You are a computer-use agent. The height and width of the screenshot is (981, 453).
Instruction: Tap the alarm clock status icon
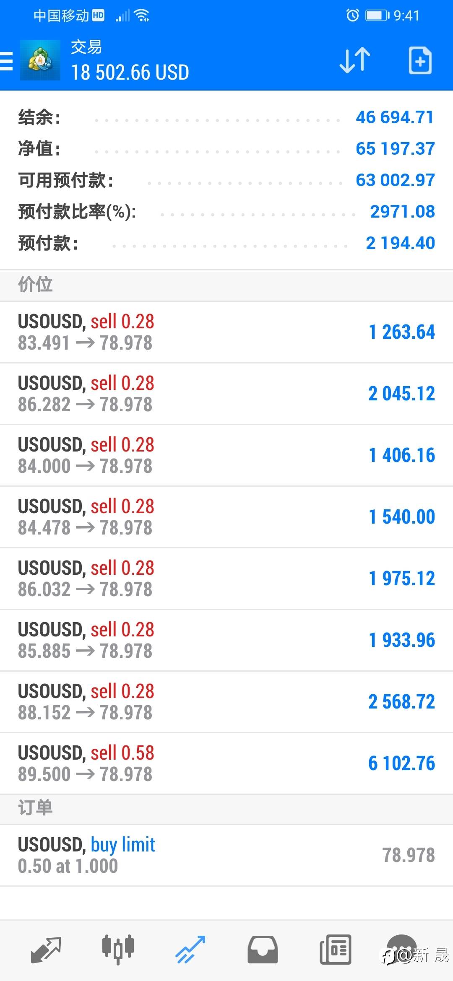click(x=352, y=16)
